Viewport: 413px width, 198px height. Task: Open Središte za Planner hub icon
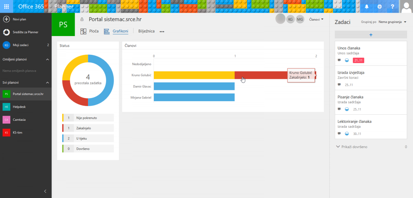6,32
